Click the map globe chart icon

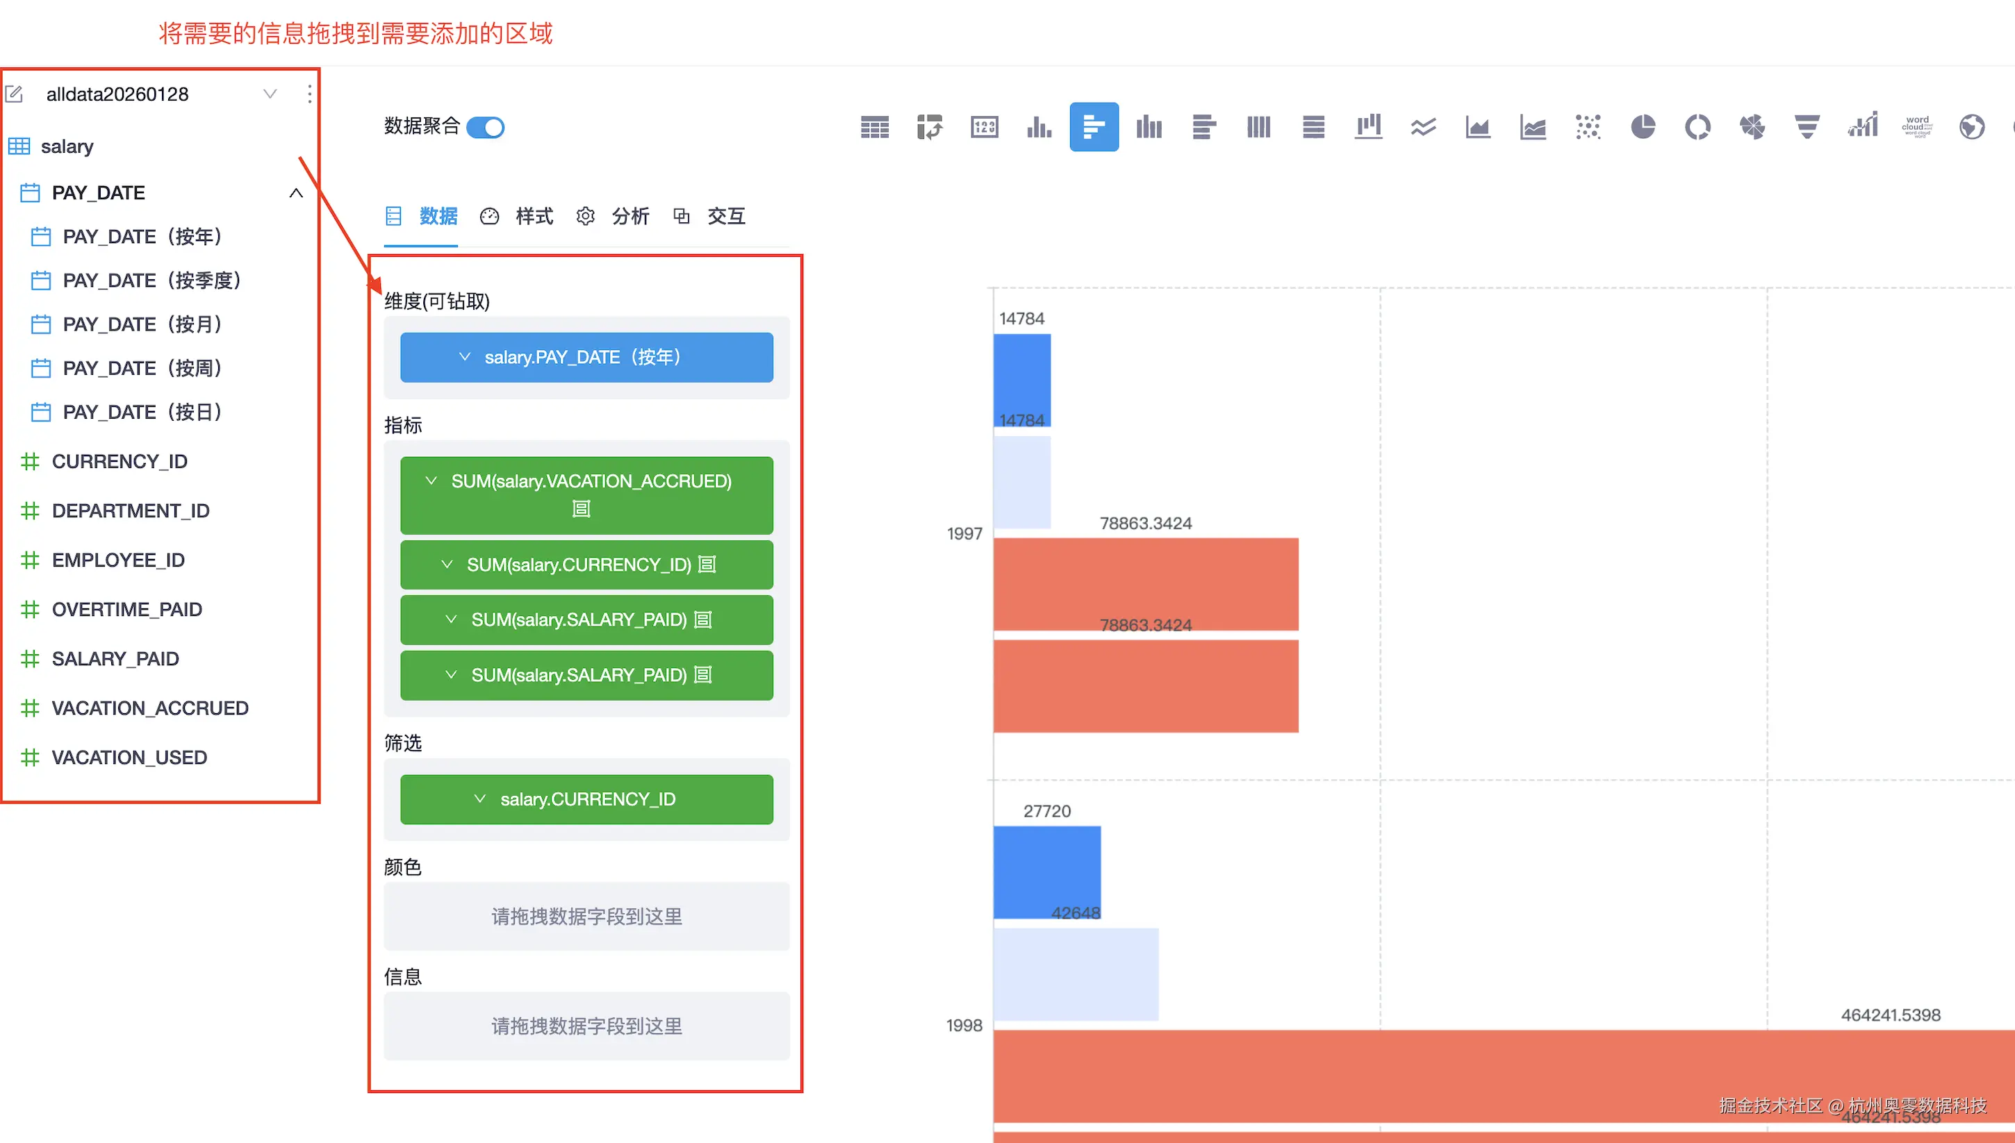click(1971, 126)
